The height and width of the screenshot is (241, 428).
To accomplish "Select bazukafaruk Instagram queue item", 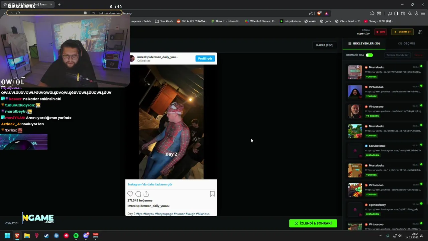I will [385, 151].
